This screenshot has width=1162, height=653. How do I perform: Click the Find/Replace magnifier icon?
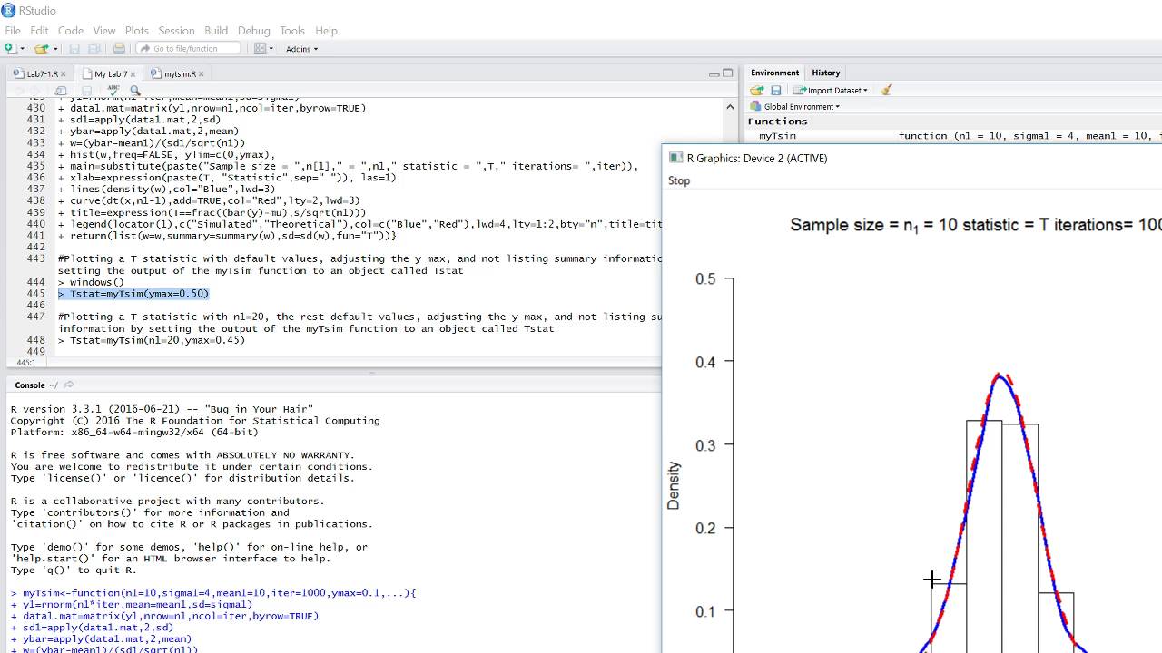tap(135, 90)
